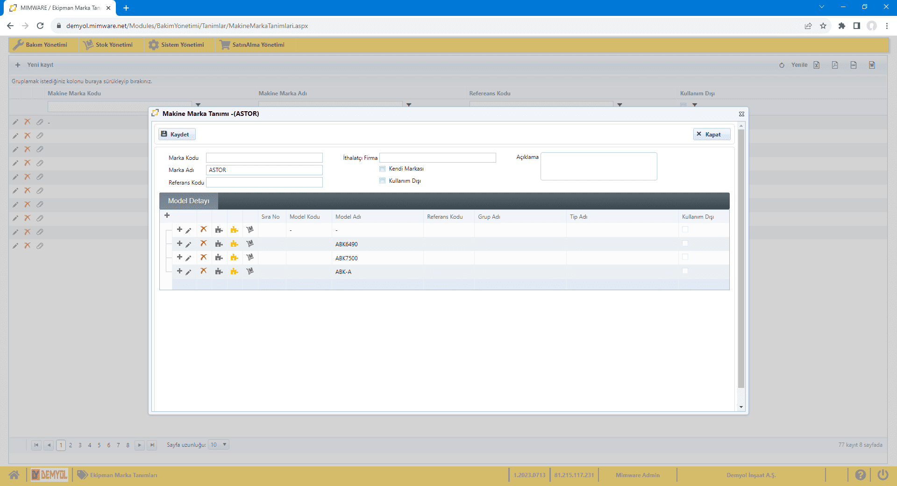The width and height of the screenshot is (897, 486).
Task: Click the Kaydet save button
Action: pos(177,135)
